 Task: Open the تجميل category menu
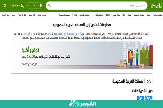(x=129, y=15)
